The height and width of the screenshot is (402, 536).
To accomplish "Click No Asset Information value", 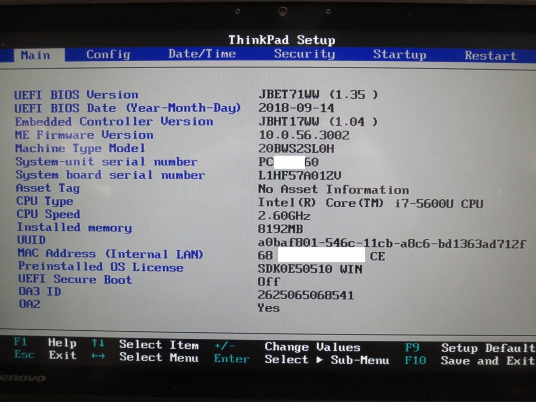I will coord(333,189).
